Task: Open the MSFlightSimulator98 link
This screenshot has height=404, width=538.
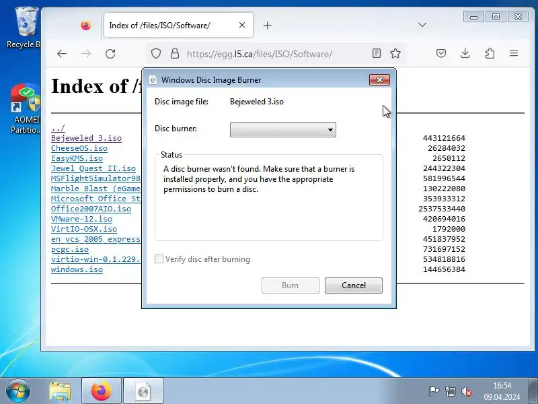Action: tap(95, 178)
